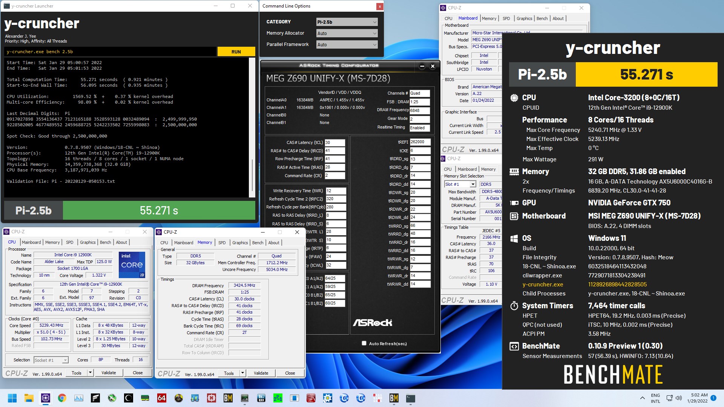Screen dimensions: 724x407
Task: Click the tREFI value field
Action: pyautogui.click(x=420, y=142)
